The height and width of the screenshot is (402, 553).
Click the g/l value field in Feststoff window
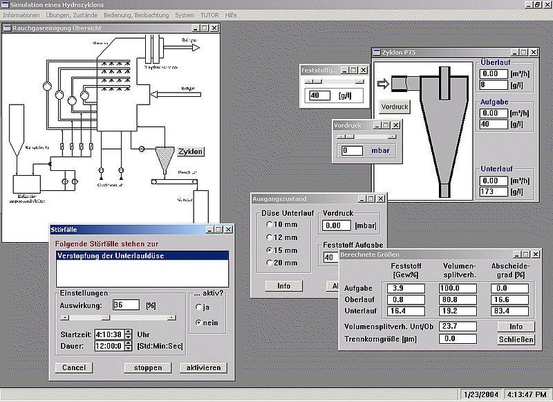click(x=320, y=95)
